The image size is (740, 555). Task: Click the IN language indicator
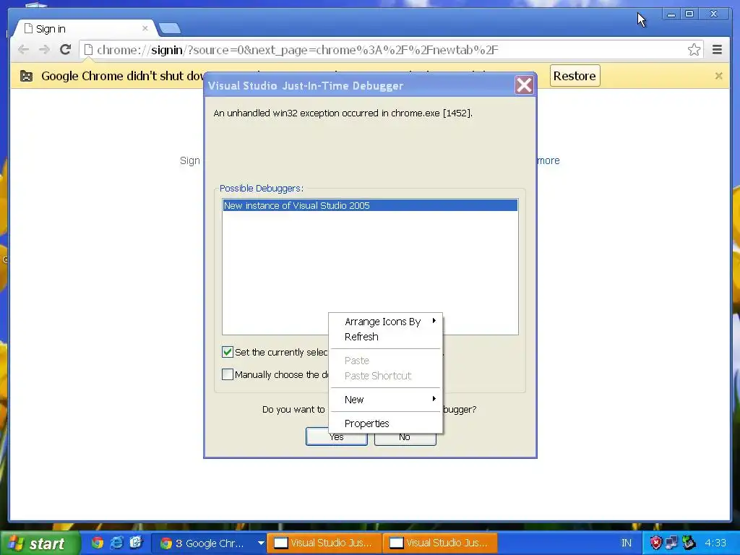627,543
